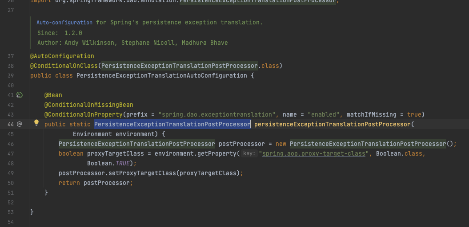Screen dimensions: 469x227
Task: Click class name PersistenceExceptionTranslationAutoConfiguration
Action: pyautogui.click(x=162, y=75)
